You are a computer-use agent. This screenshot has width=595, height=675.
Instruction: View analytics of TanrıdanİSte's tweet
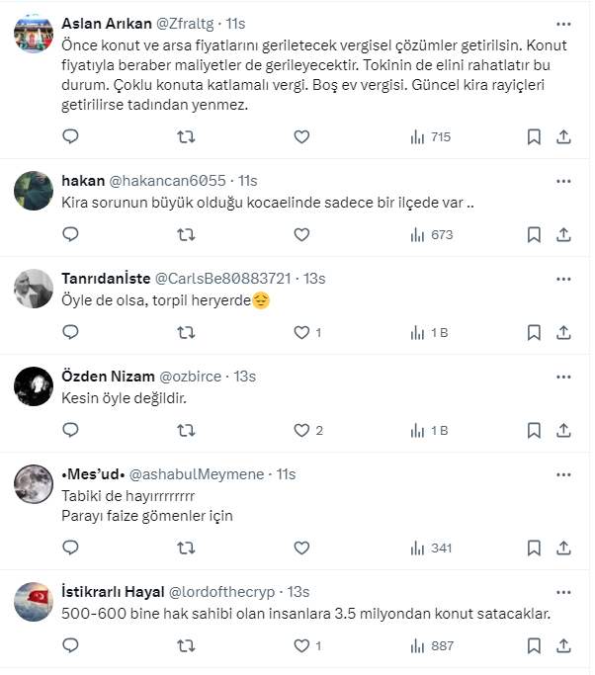click(x=429, y=333)
